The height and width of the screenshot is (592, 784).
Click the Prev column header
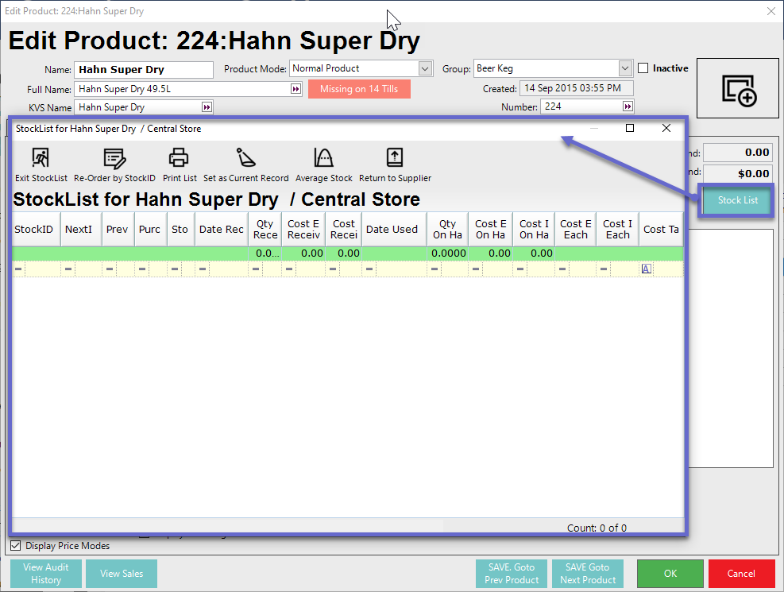pos(118,229)
